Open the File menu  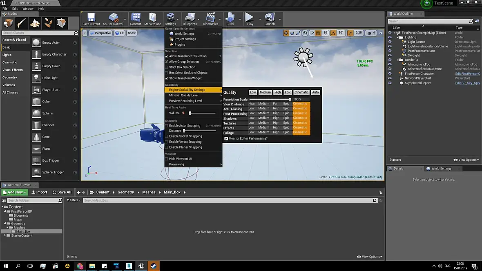[x=5, y=9]
